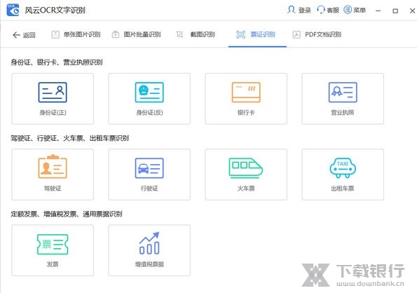Select the 增值税票据 VAT chart icon
Viewport: 417px width, 293px height.
coord(149,243)
